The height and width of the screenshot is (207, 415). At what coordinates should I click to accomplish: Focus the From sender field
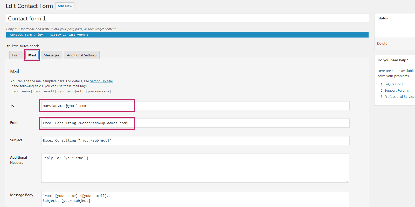[195, 123]
